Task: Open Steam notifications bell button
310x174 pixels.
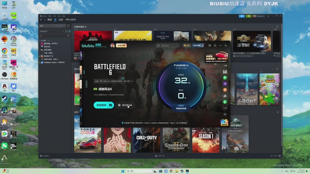Action: point(248,16)
